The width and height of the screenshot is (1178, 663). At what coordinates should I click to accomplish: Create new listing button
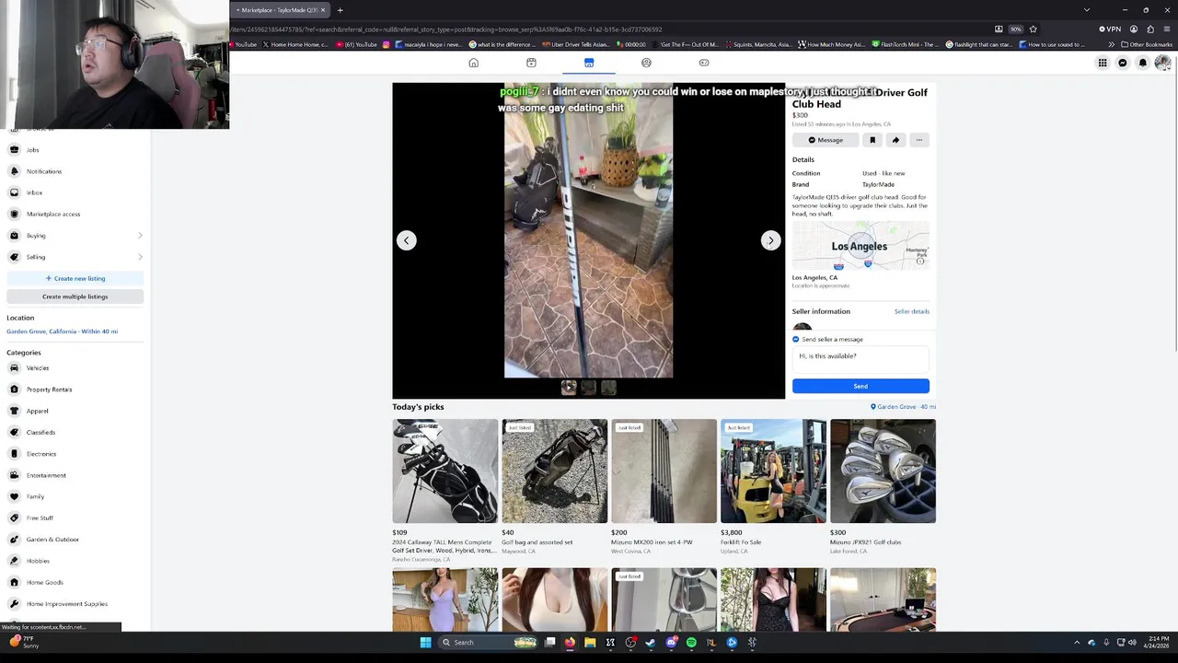point(75,278)
